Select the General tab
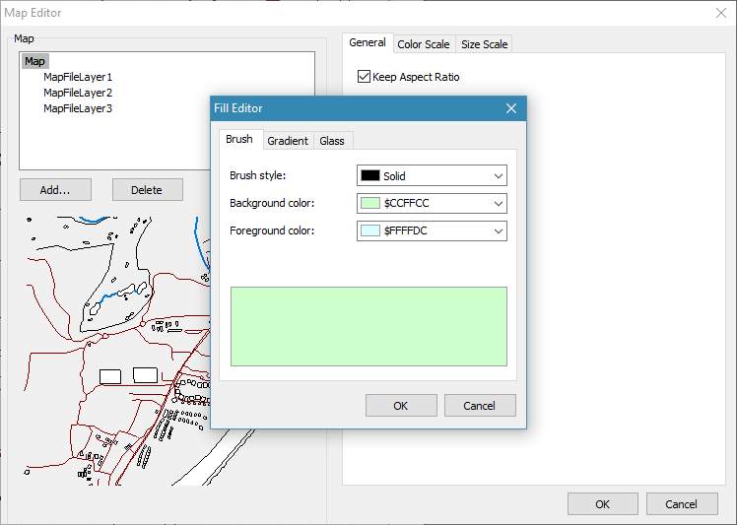The height and width of the screenshot is (525, 737). 368,43
